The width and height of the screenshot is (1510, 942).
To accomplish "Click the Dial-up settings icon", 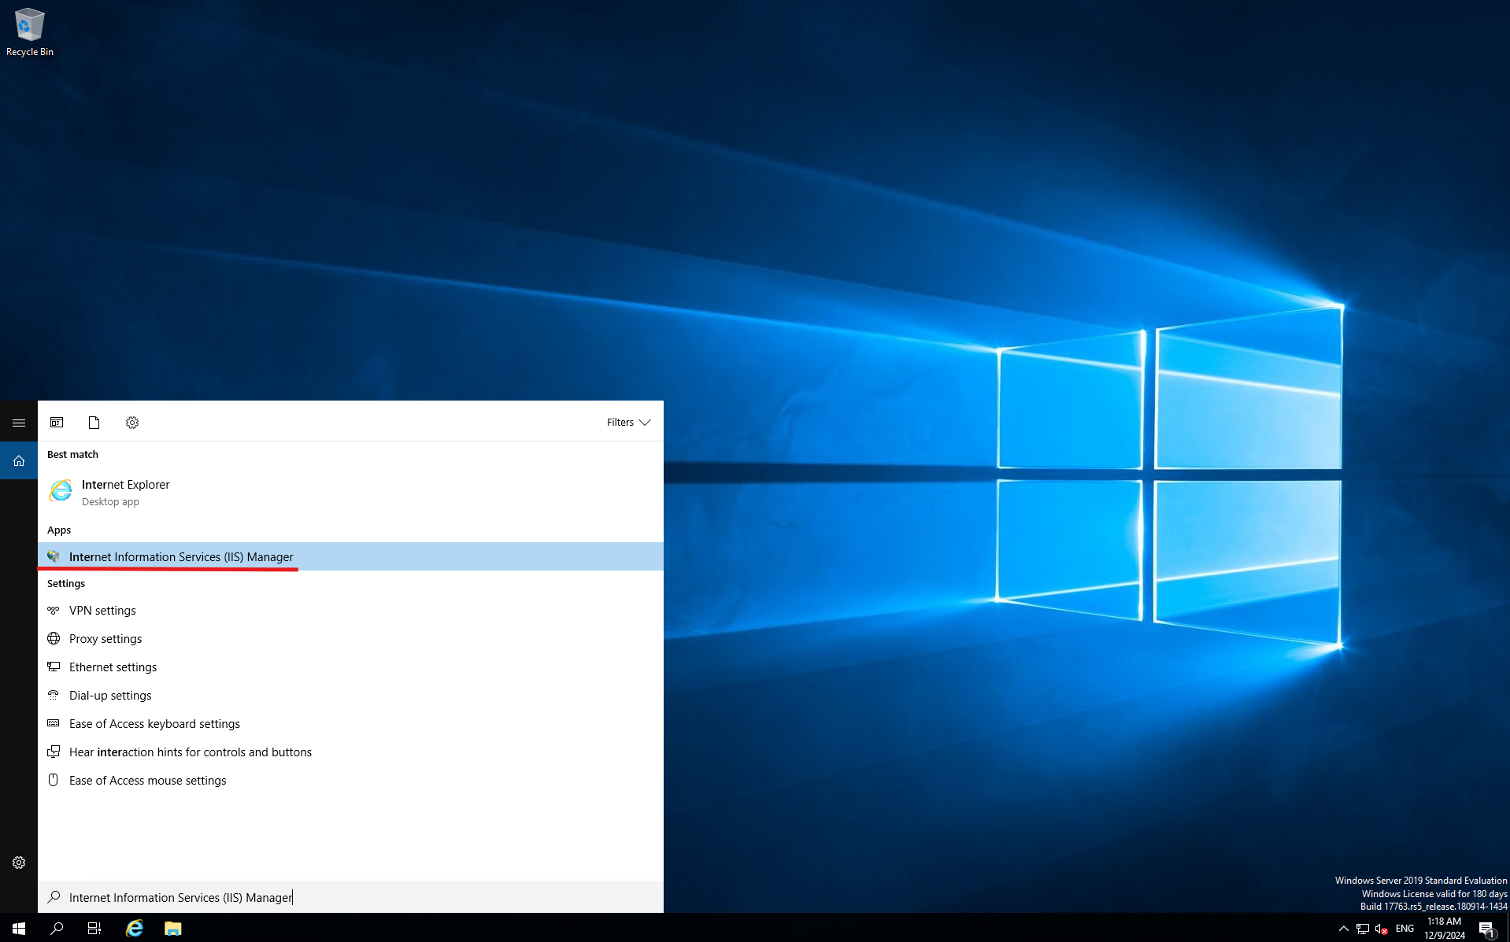I will (54, 695).
